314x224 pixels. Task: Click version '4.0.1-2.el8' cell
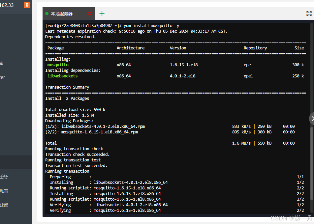click(183, 76)
